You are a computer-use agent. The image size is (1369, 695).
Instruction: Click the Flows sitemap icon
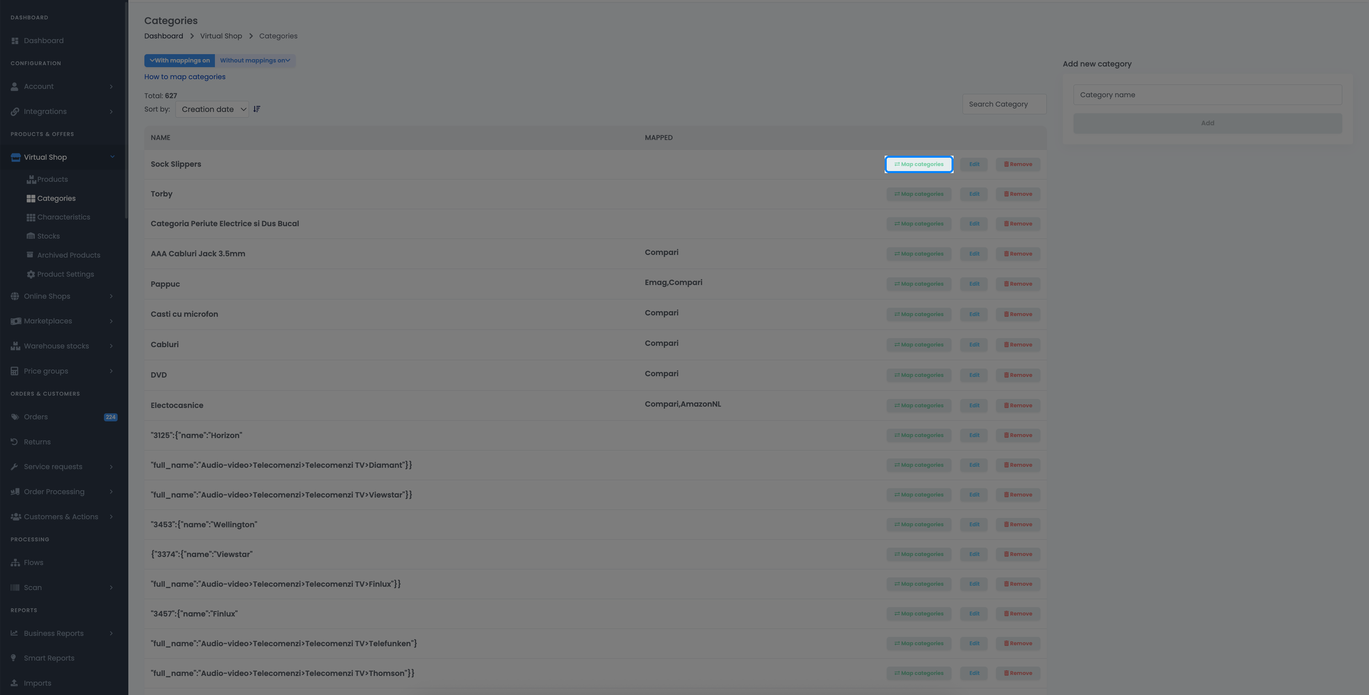15,563
